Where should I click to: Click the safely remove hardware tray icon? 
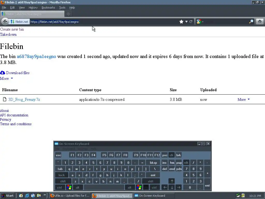[x=238, y=196]
